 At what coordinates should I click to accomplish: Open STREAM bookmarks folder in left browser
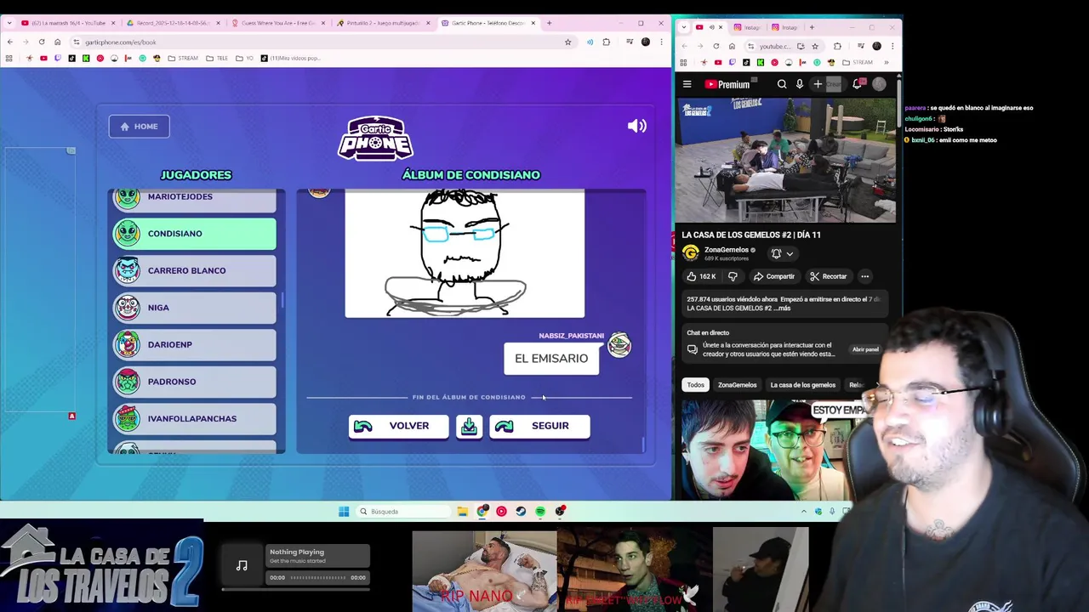[x=183, y=58]
